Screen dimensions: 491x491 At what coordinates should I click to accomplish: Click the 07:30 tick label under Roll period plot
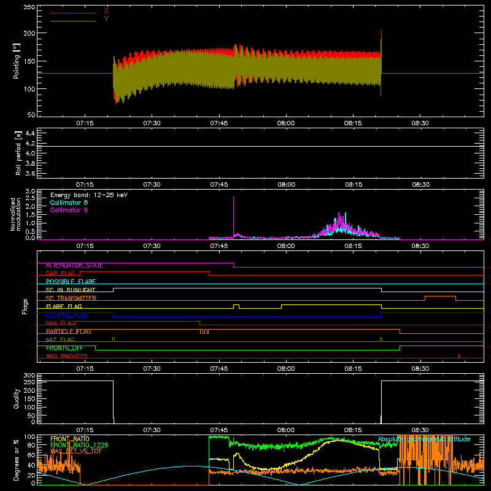[x=152, y=185]
